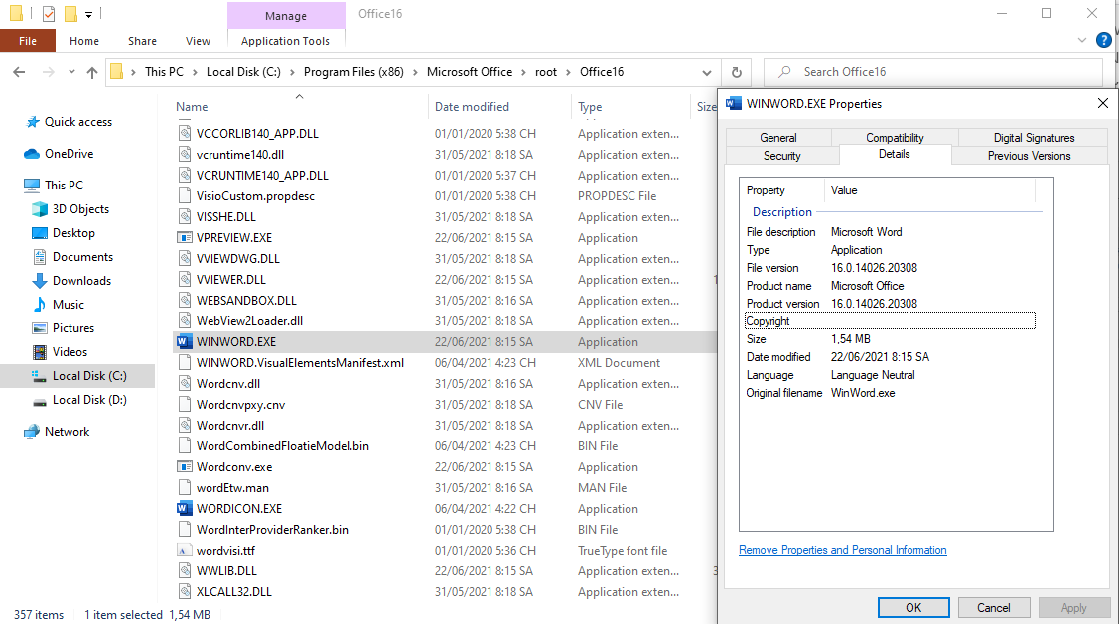The height and width of the screenshot is (624, 1119).
Task: Navigate back using the back arrow
Action: [x=18, y=71]
